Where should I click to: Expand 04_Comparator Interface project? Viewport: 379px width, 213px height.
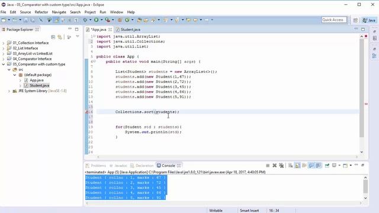(4, 59)
